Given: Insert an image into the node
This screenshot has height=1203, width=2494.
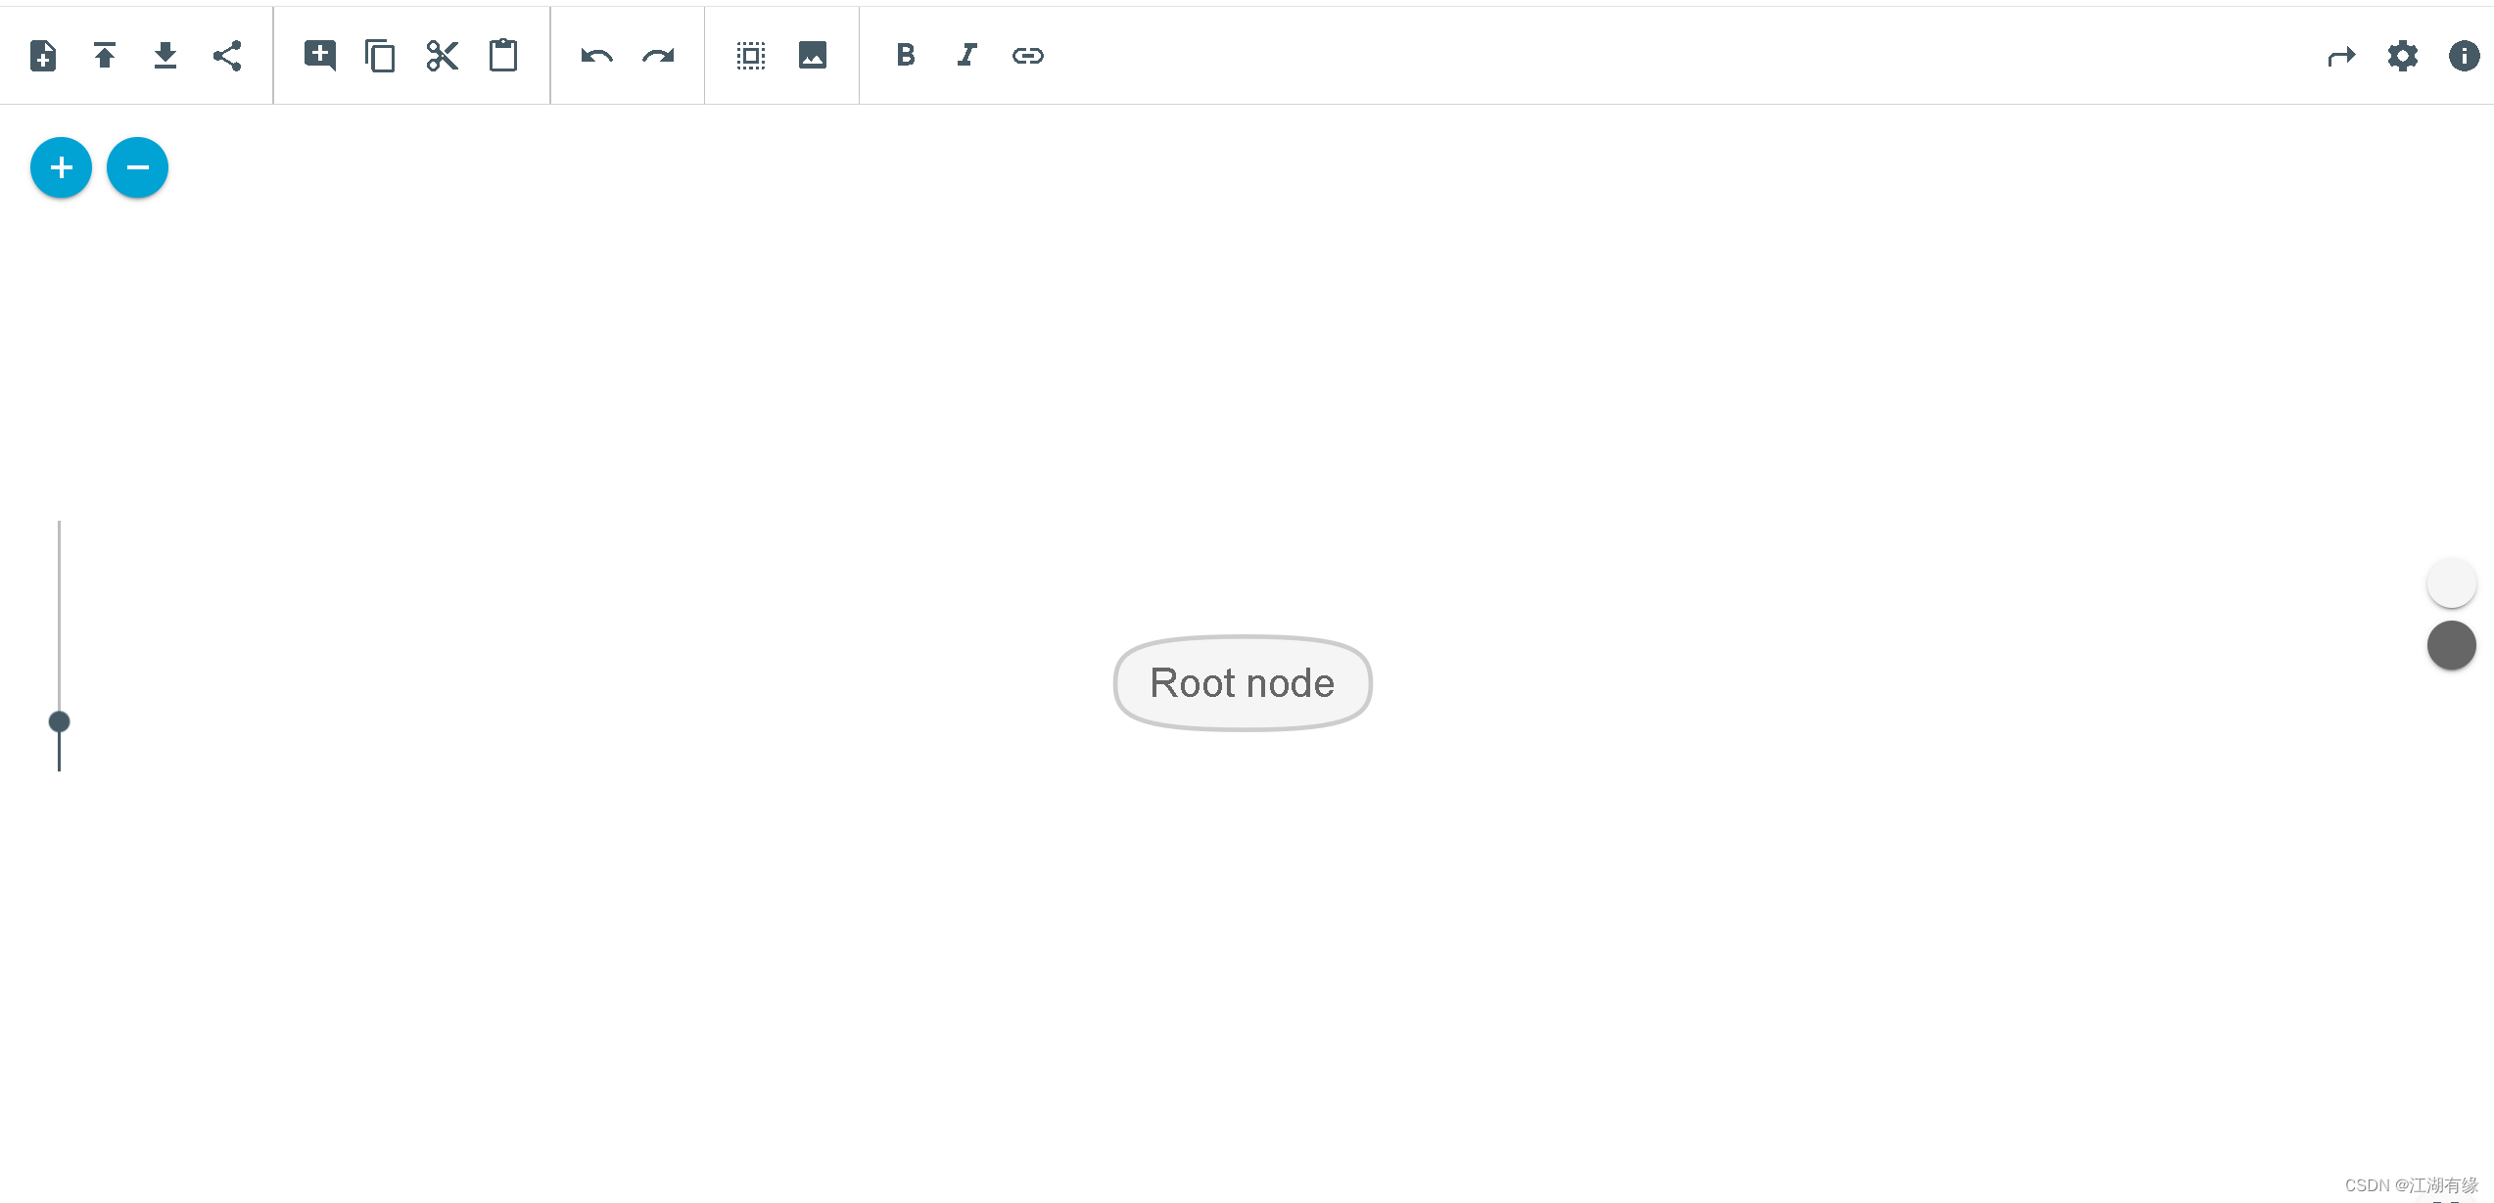Looking at the screenshot, I should [x=813, y=56].
